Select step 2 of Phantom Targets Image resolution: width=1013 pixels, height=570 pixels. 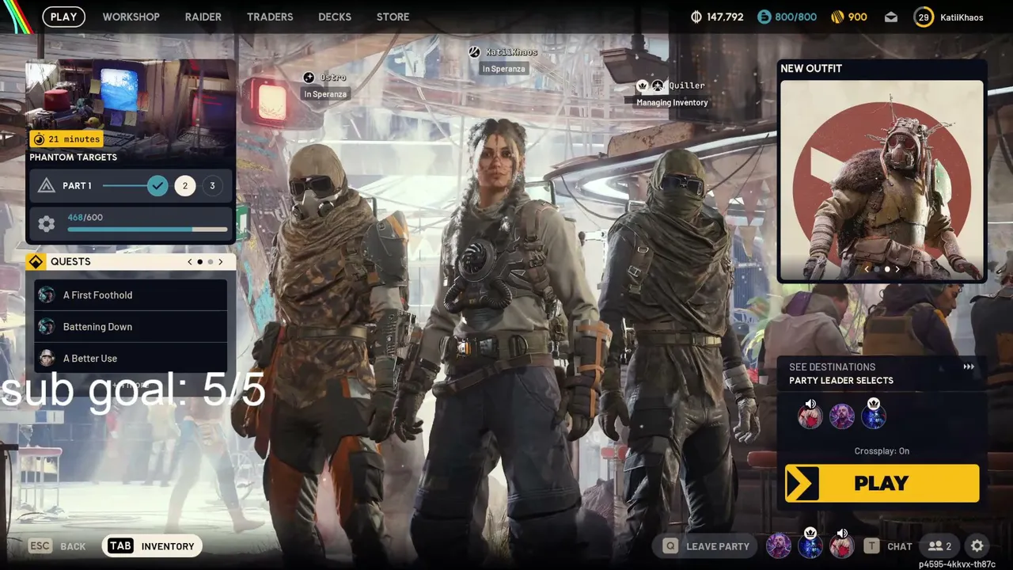pyautogui.click(x=185, y=186)
